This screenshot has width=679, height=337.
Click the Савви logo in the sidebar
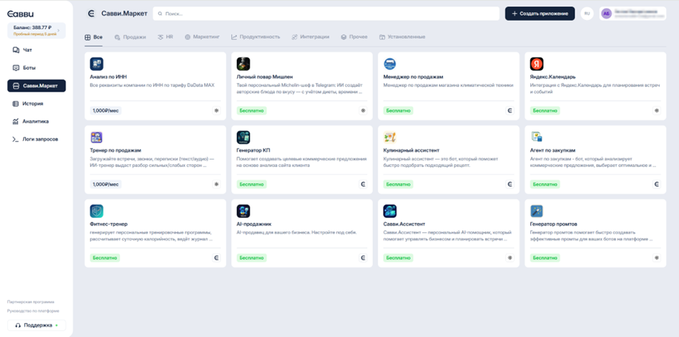[21, 14]
